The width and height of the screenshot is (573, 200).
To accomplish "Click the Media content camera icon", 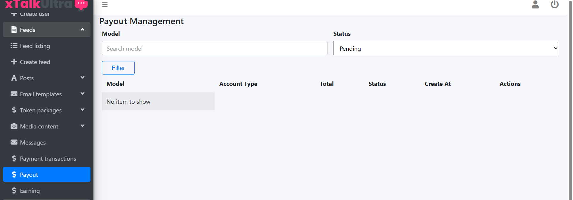I will [x=14, y=126].
